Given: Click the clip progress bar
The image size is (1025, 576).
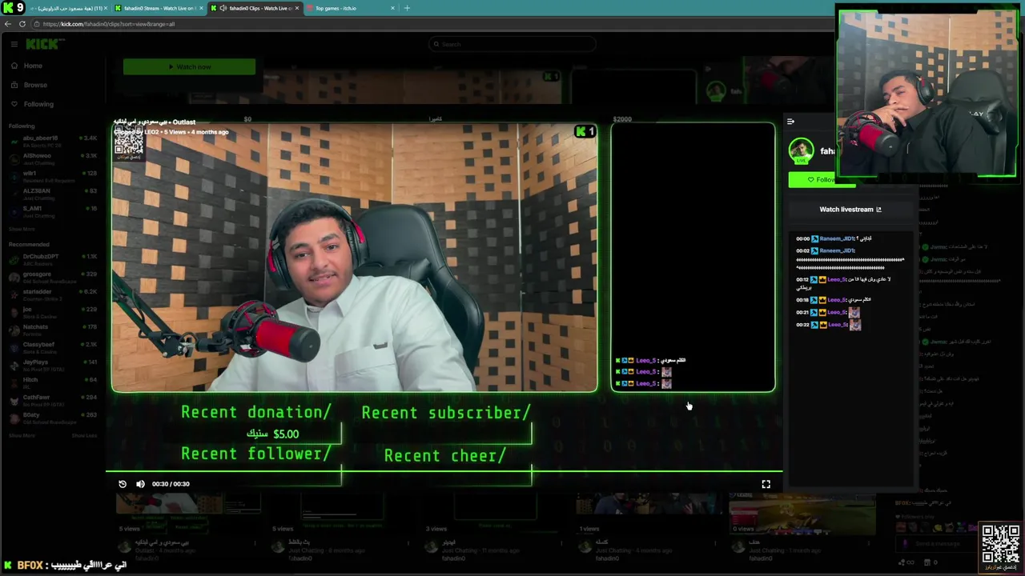Looking at the screenshot, I should click(444, 472).
